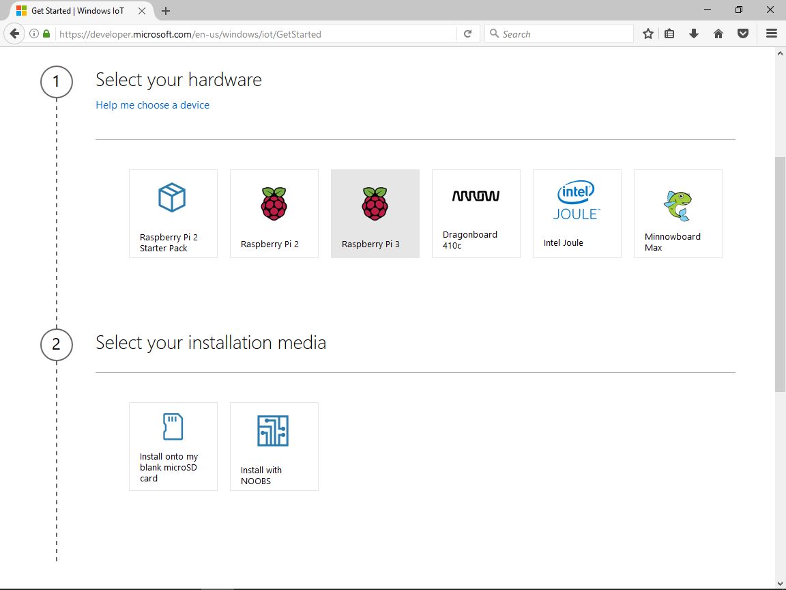
Task: Click the Select your hardware heading
Action: pos(179,80)
